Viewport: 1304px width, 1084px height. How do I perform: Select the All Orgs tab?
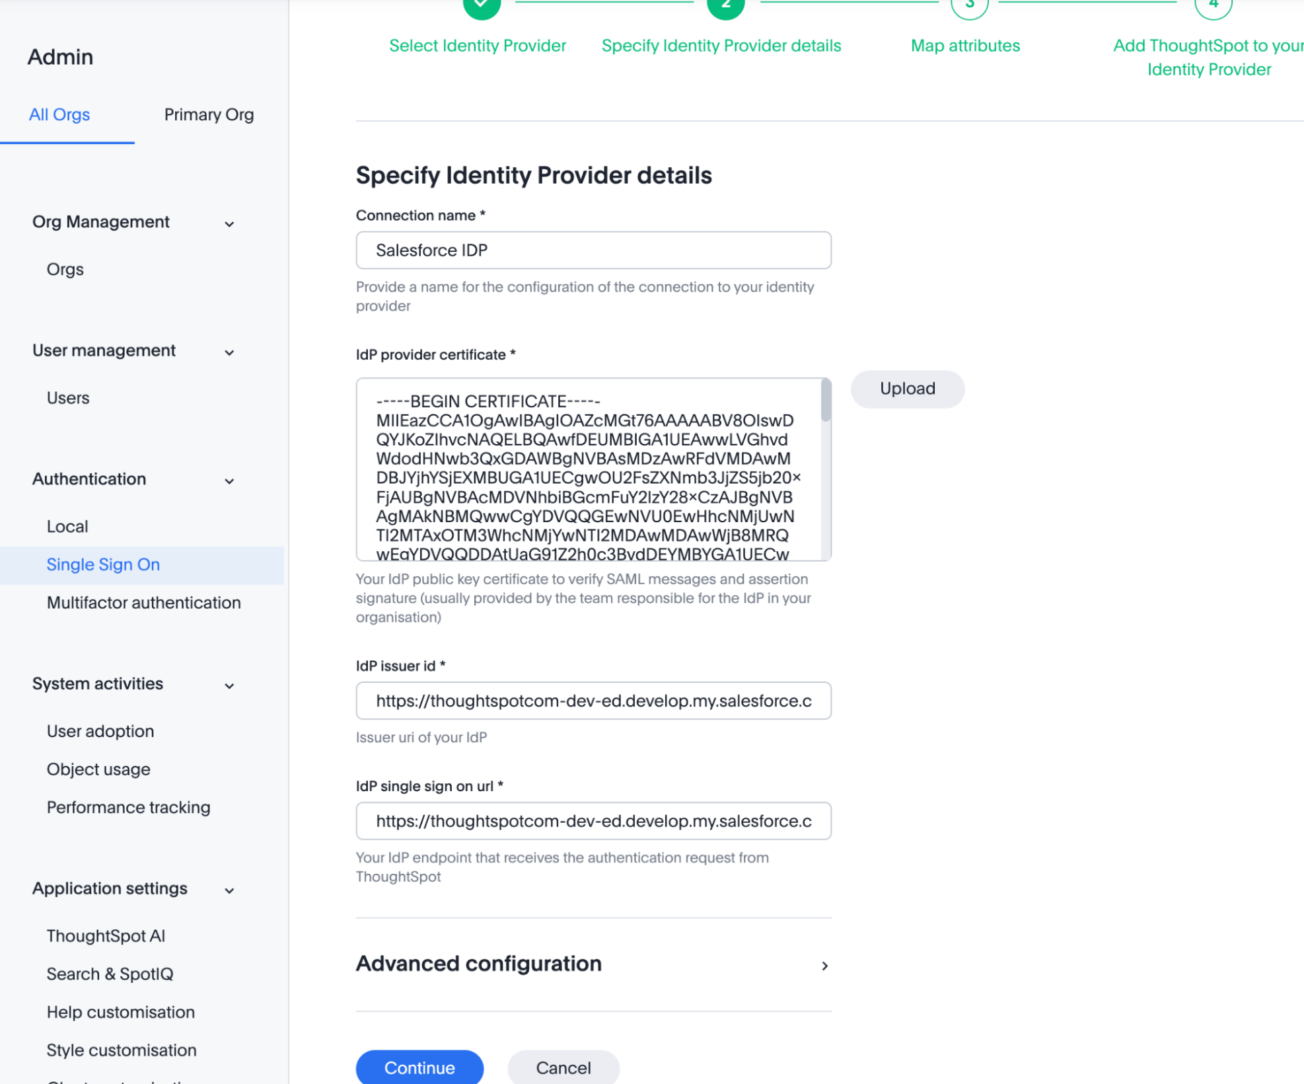(59, 115)
